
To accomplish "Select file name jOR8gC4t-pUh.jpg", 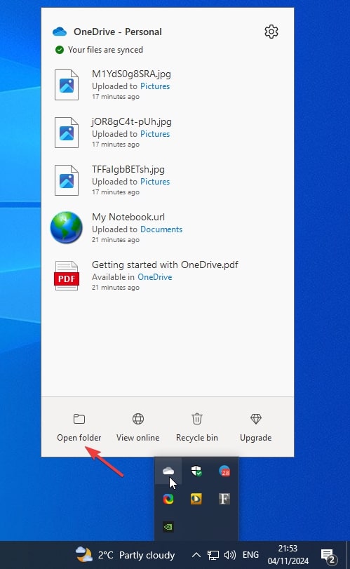I will coord(132,121).
